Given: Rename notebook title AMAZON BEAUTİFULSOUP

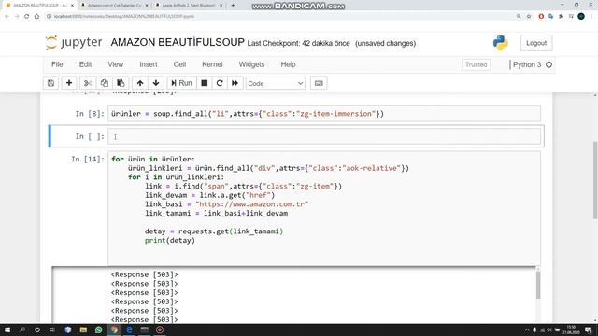Looking at the screenshot, I should 178,42.
